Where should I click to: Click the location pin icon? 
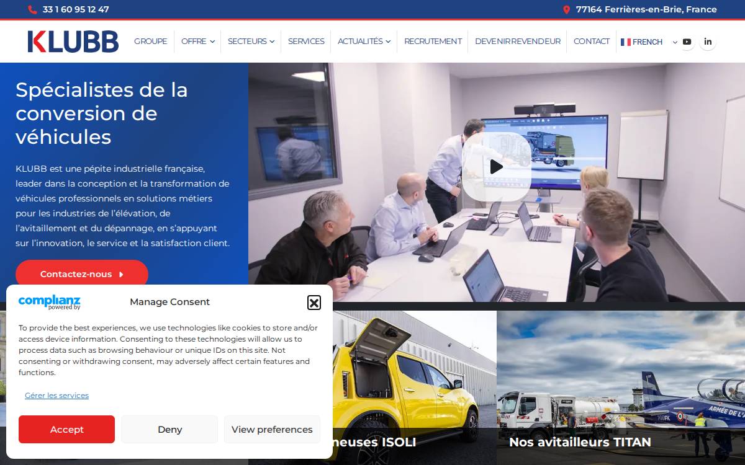(x=566, y=9)
